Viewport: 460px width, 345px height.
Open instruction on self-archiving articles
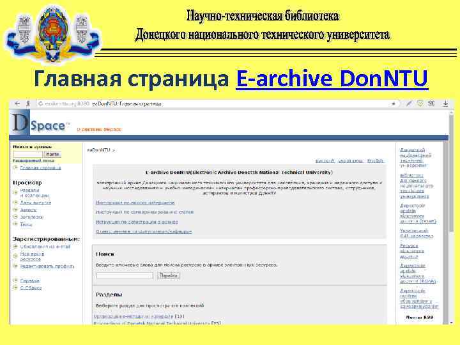click(x=144, y=212)
